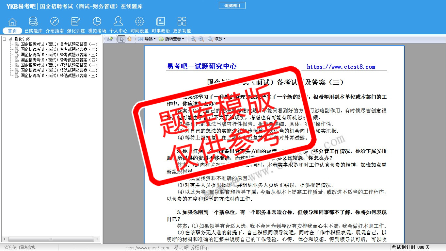This screenshot has width=446, height=251.
Task: Click the tree panel horizontal scrollbar thumb
Action: pos(51,239)
